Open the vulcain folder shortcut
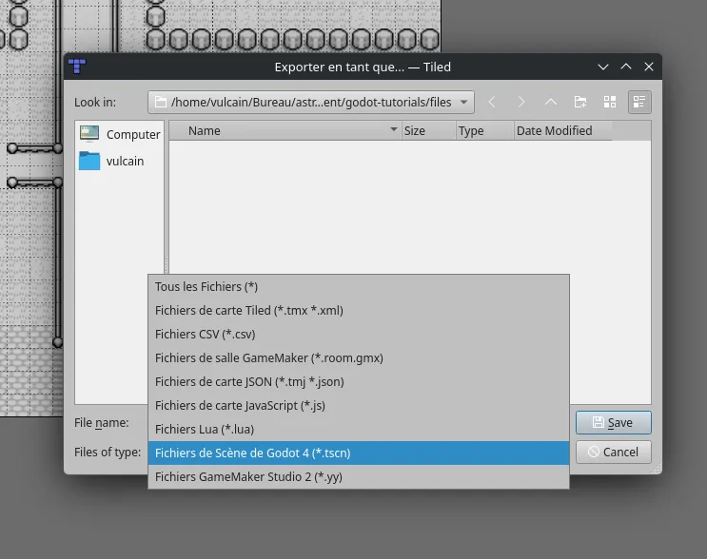The image size is (707, 559). 120,161
